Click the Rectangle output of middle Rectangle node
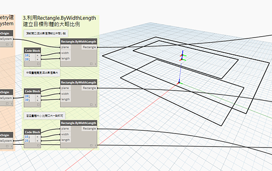Viewport: 272px width, 171px height. click(x=89, y=88)
